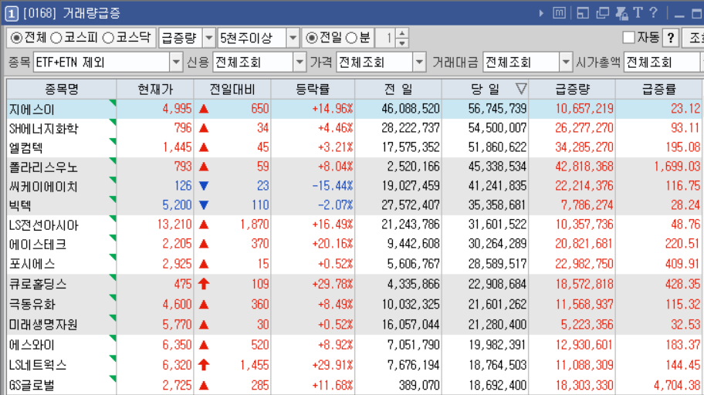Click the window layout icon in title bar

coord(583,13)
